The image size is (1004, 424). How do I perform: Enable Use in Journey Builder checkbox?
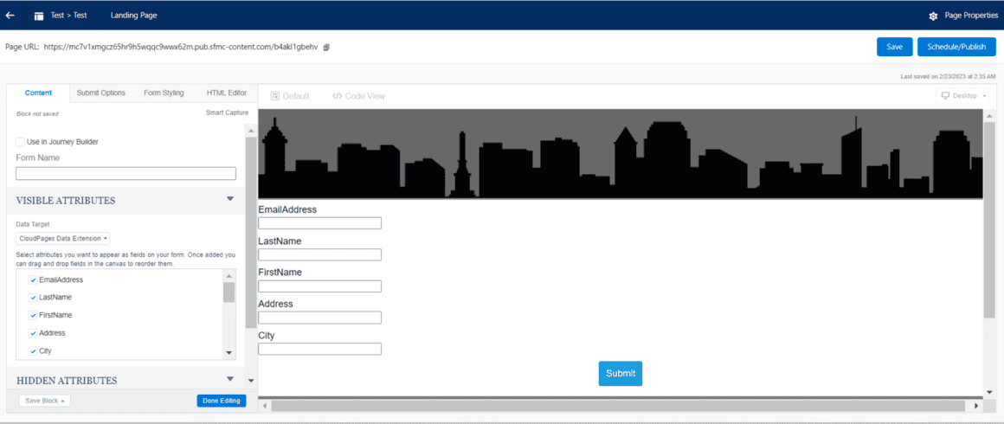point(20,142)
